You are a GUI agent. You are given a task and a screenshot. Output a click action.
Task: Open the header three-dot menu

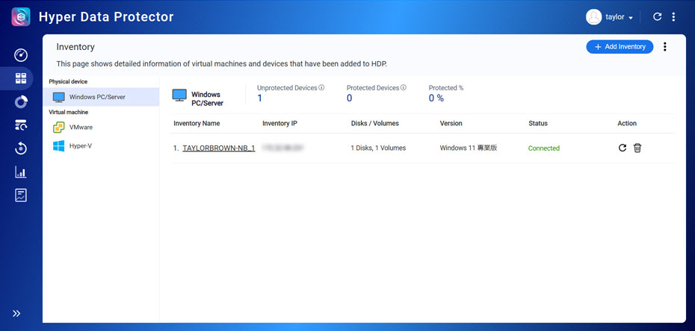click(673, 17)
